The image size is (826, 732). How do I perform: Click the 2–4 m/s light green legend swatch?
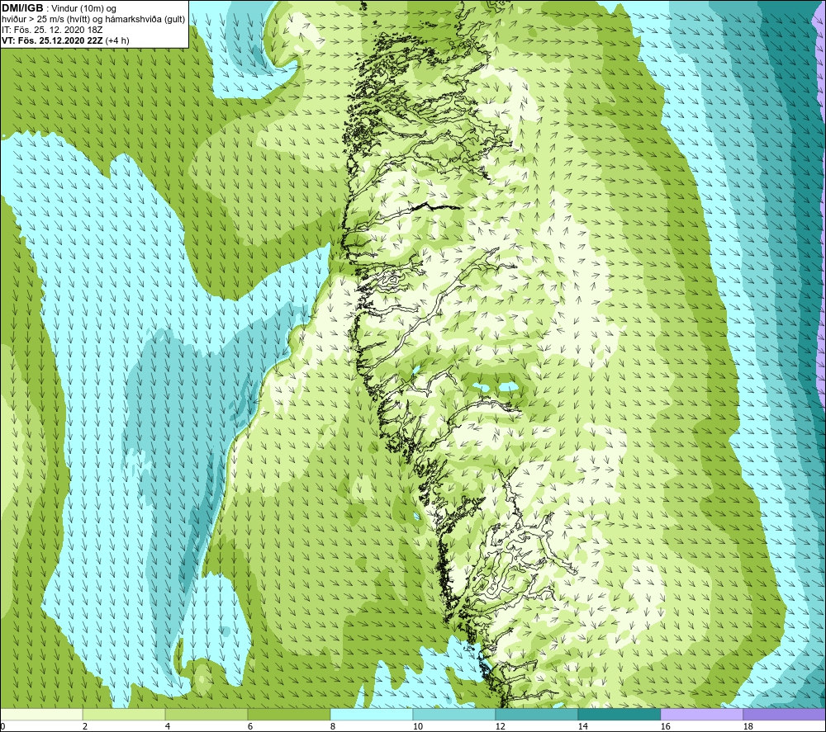(124, 715)
